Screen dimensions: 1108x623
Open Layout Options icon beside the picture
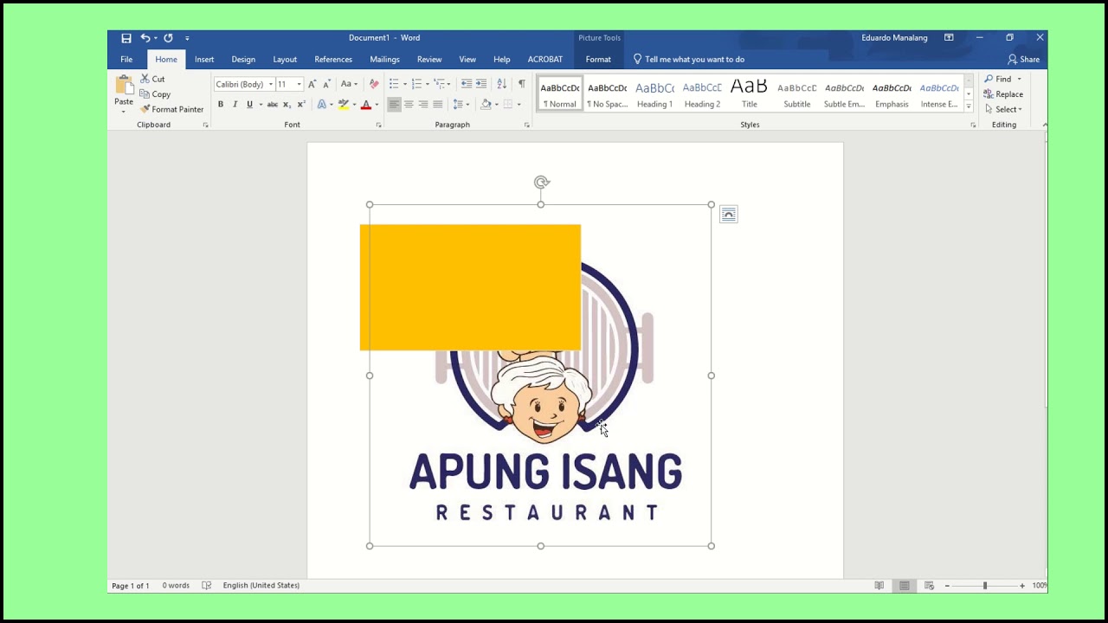tap(729, 215)
